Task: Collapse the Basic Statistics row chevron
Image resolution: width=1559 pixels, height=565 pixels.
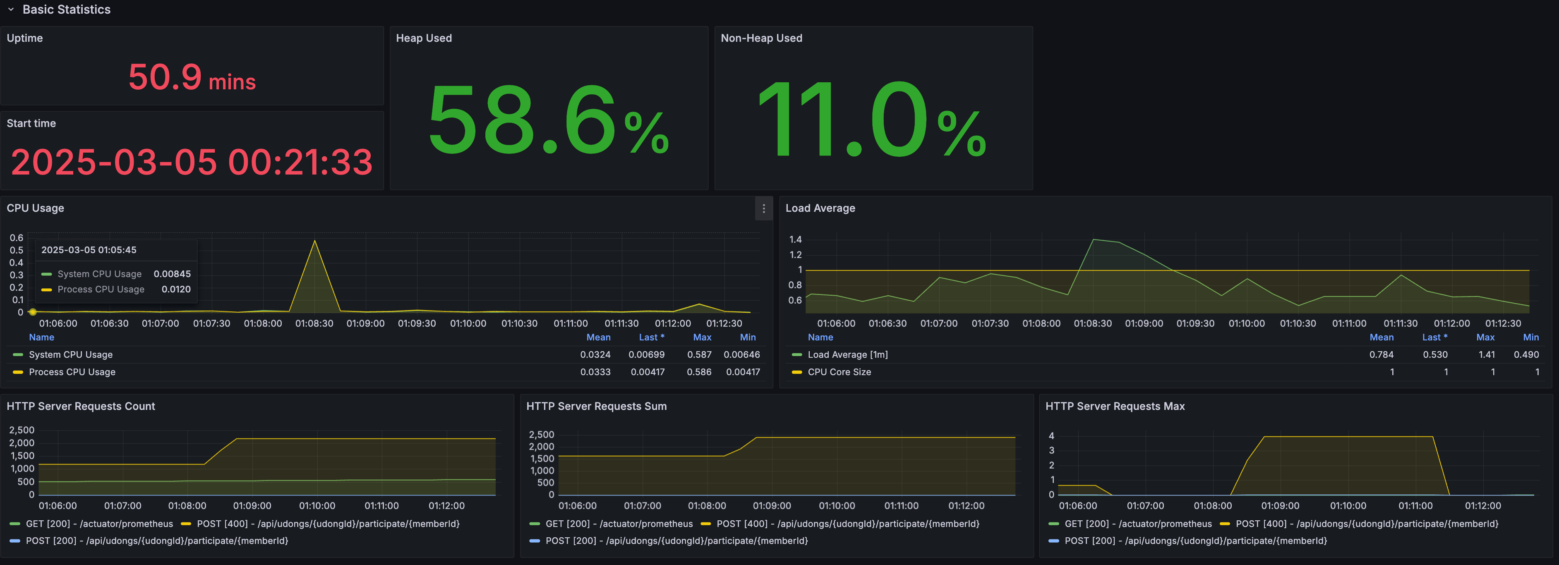Action: point(11,10)
